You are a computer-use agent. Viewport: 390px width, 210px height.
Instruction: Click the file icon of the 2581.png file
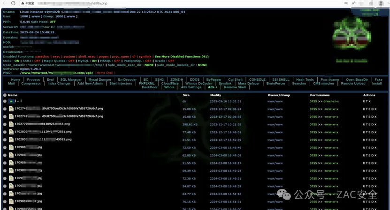pos(11,132)
